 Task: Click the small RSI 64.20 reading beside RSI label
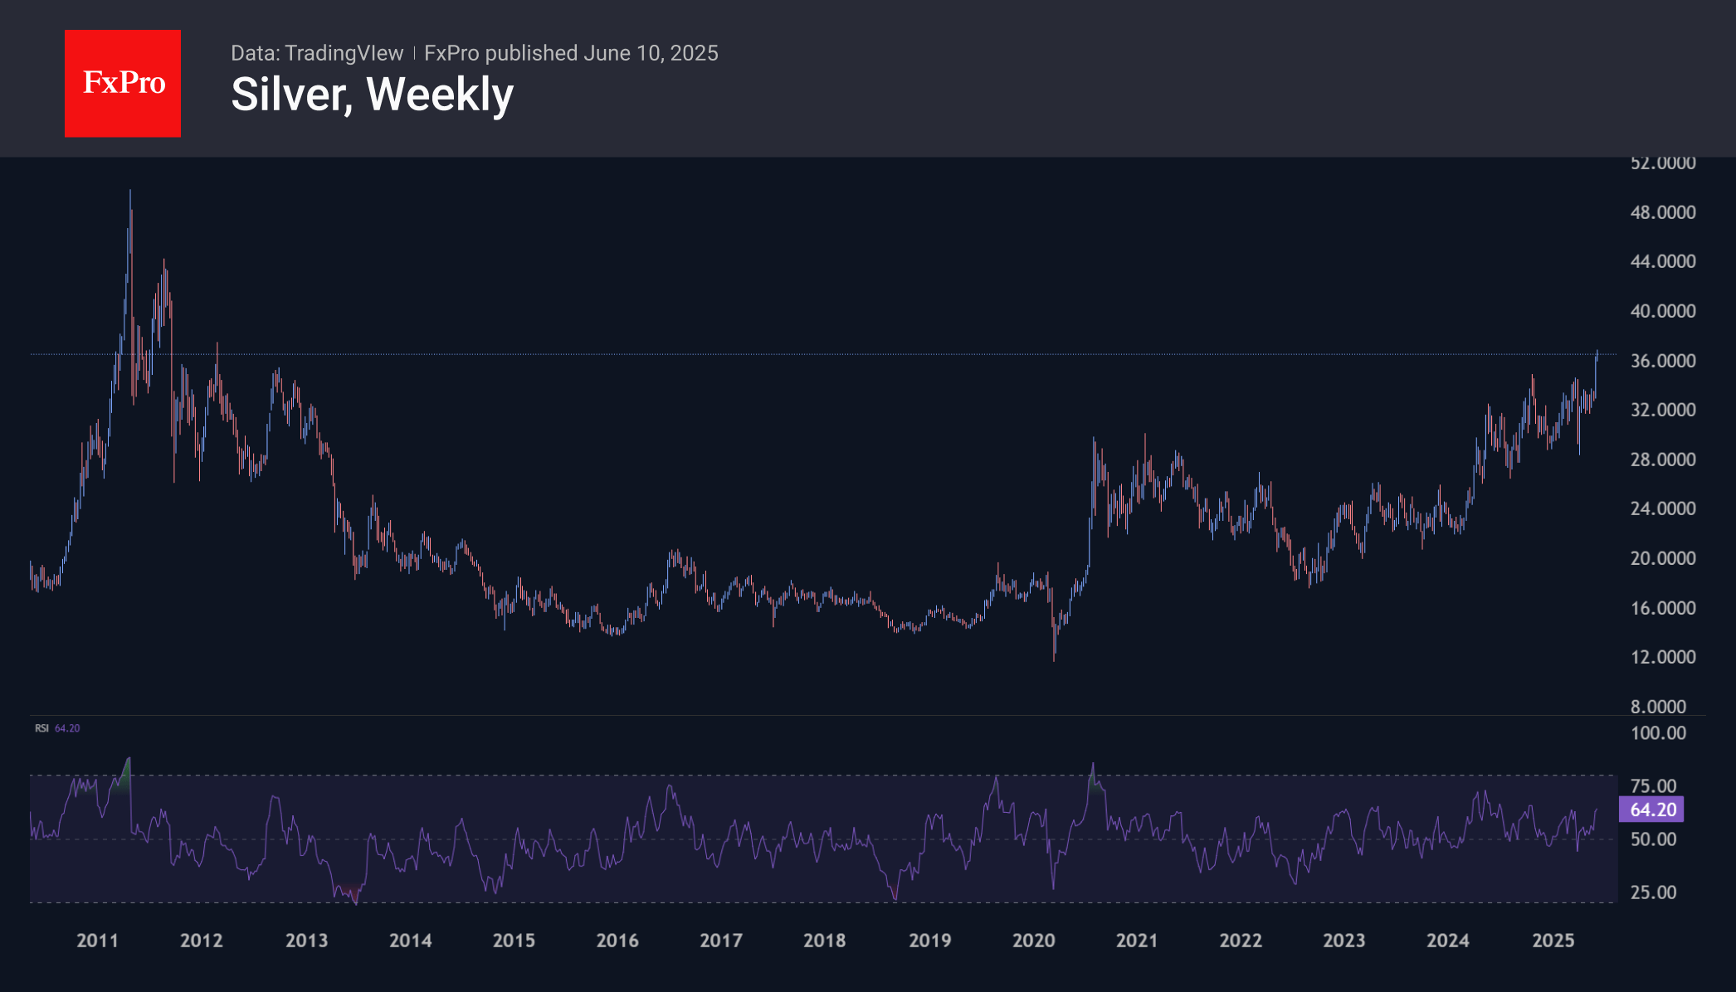67,728
